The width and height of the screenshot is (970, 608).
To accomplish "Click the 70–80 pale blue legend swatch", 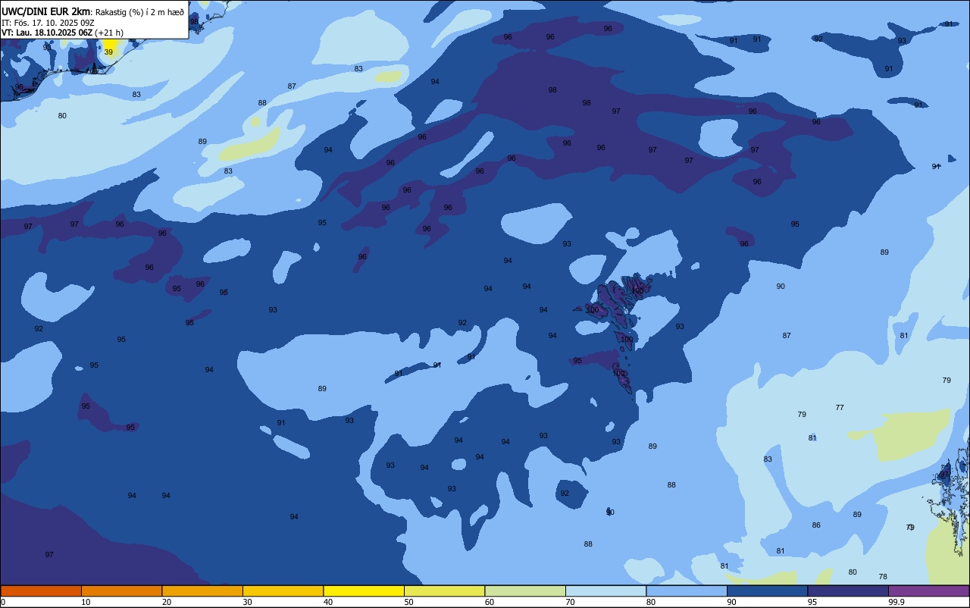I will click(x=605, y=591).
